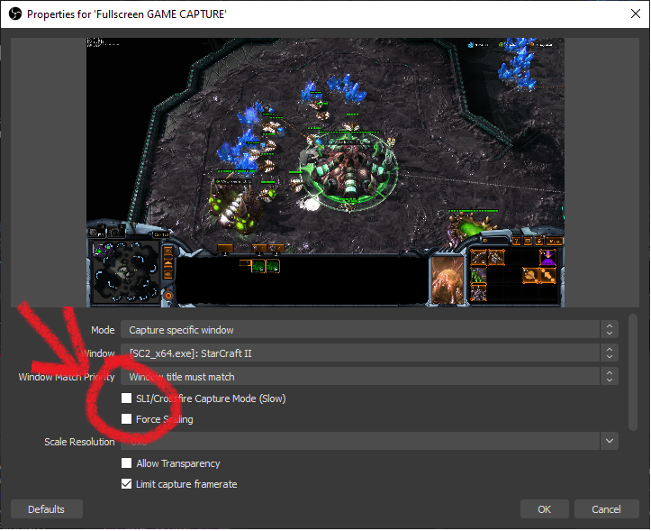Click the OBS logo in title bar
This screenshot has width=651, height=531.
click(x=15, y=14)
